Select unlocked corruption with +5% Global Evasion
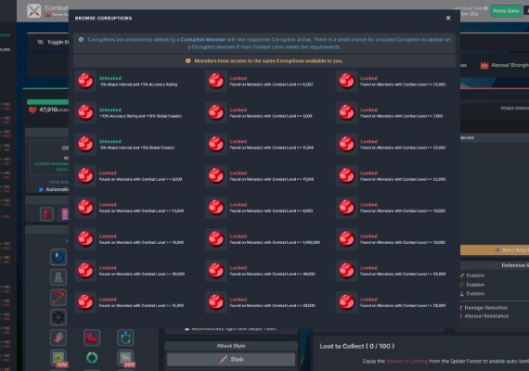 click(85, 144)
